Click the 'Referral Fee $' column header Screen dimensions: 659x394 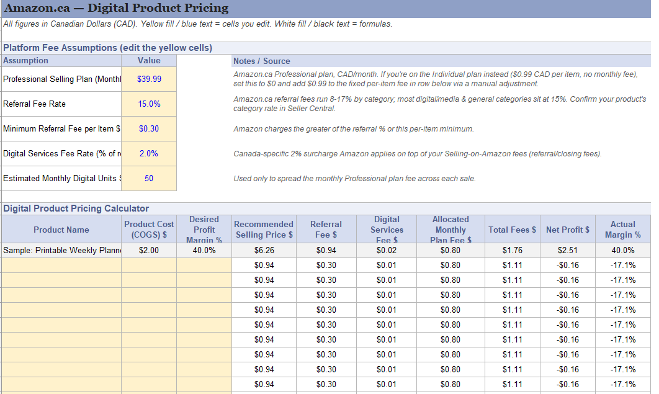tap(326, 230)
